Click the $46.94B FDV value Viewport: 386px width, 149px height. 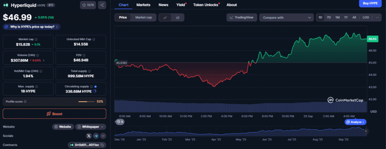pos(81,60)
